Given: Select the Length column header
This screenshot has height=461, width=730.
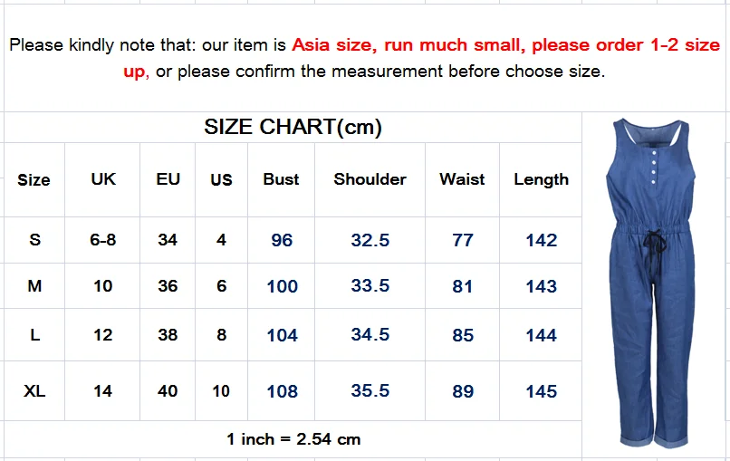Looking at the screenshot, I should 541,179.
